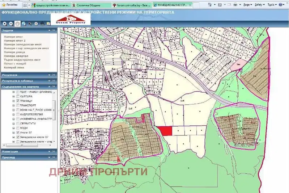
Task: Uncheck the Земеделски имоти 07 layer checkbox
Action: [x=18, y=137]
